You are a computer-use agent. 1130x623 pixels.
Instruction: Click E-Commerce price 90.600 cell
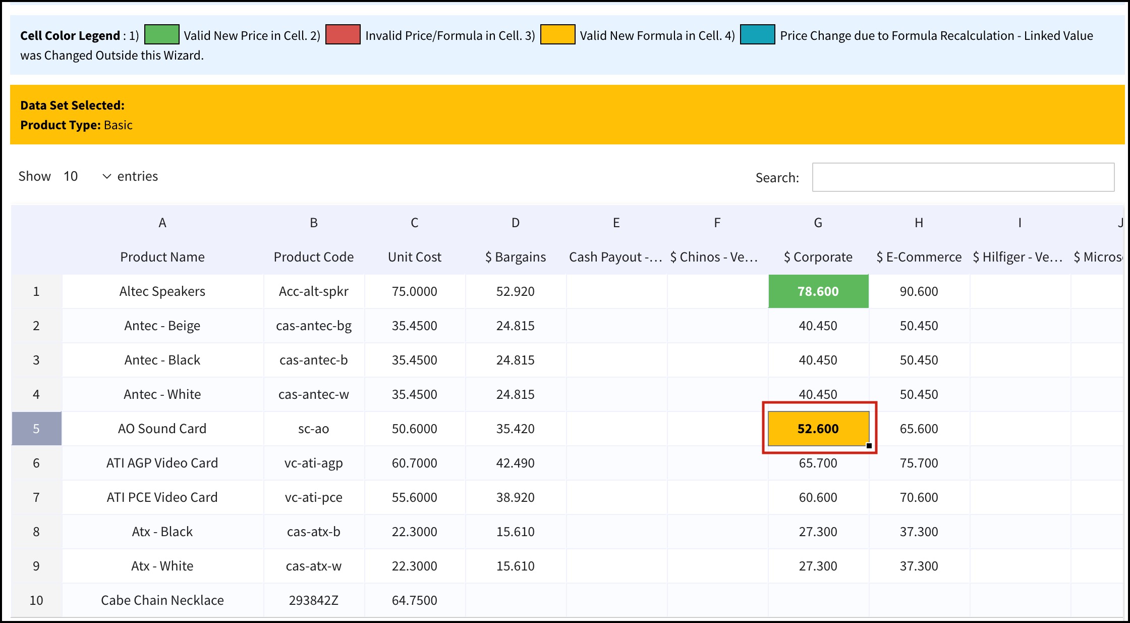click(919, 291)
